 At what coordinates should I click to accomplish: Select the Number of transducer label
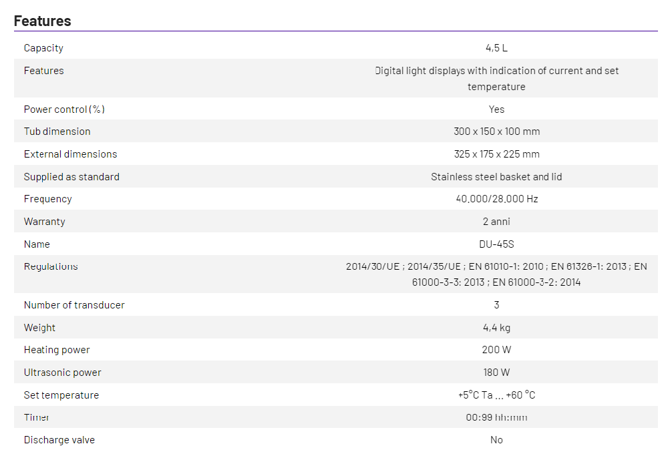pos(74,305)
